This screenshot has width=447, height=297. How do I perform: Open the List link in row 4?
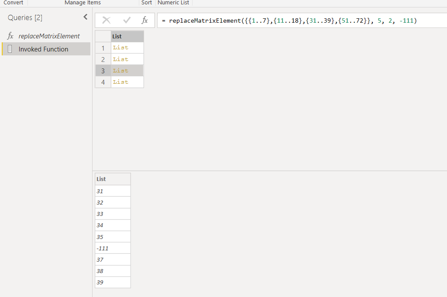(x=120, y=82)
